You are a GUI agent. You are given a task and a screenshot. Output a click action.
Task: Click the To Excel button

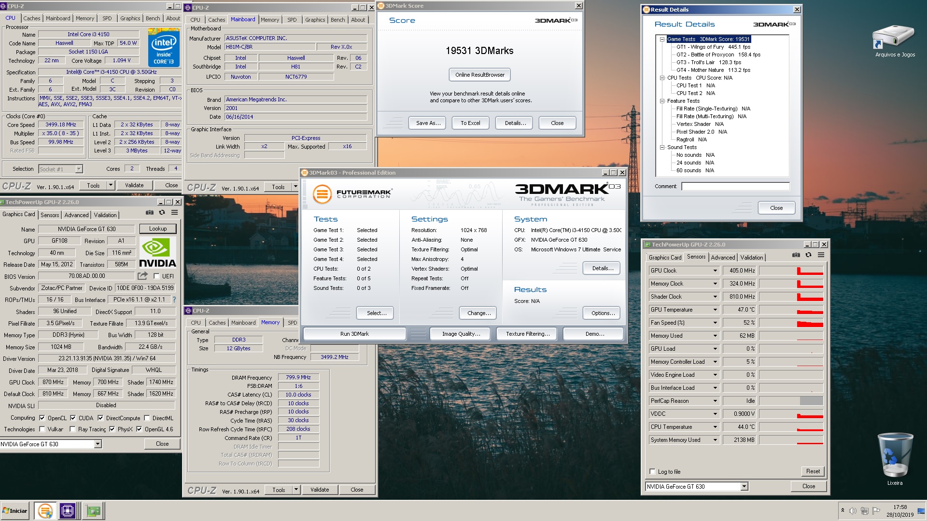click(x=470, y=123)
